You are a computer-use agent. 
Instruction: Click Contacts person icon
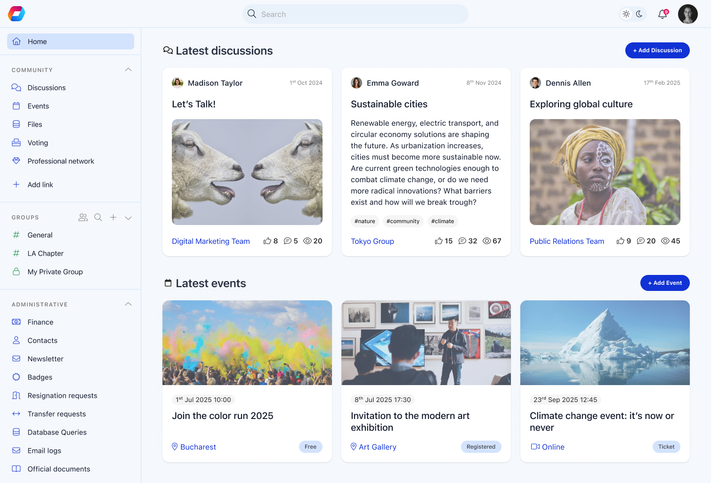coord(16,340)
